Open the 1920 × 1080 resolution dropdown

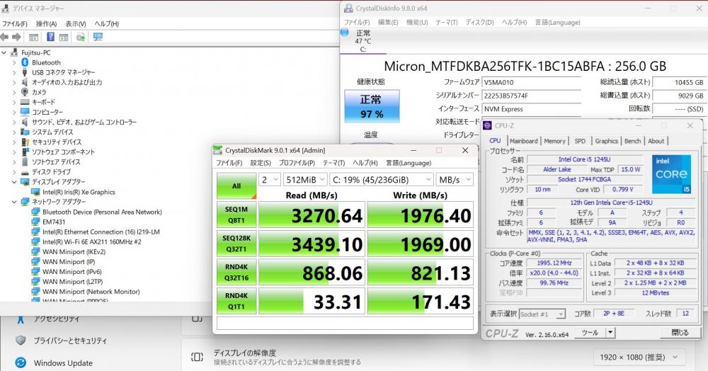tap(639, 357)
